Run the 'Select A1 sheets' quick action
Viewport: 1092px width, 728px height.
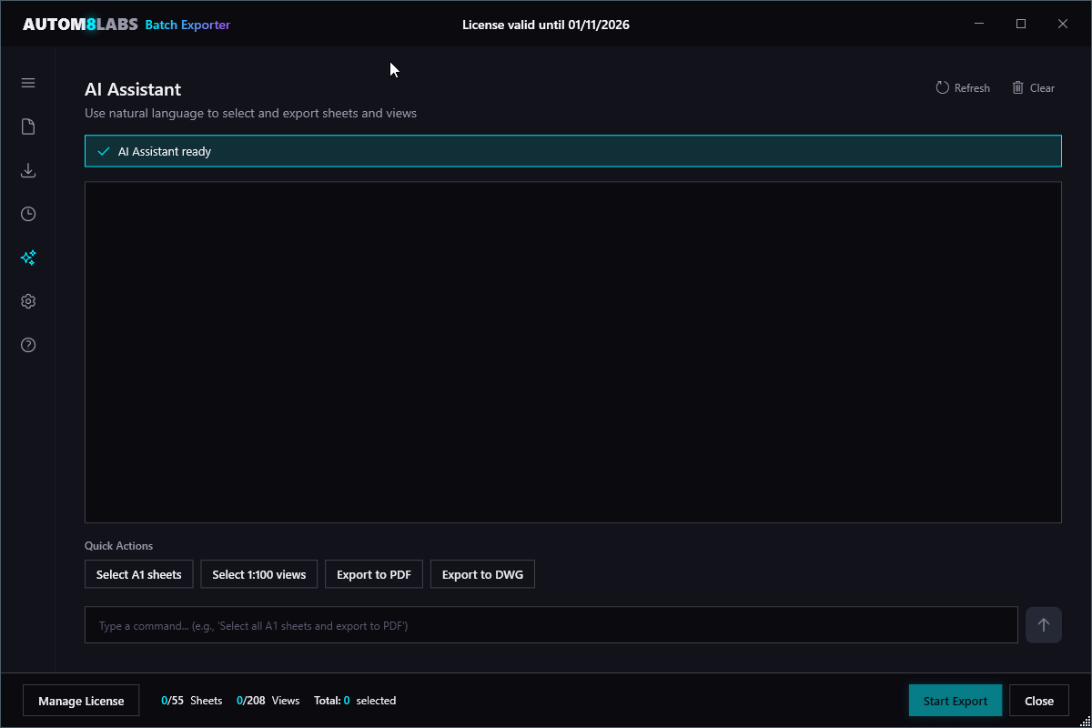click(138, 574)
